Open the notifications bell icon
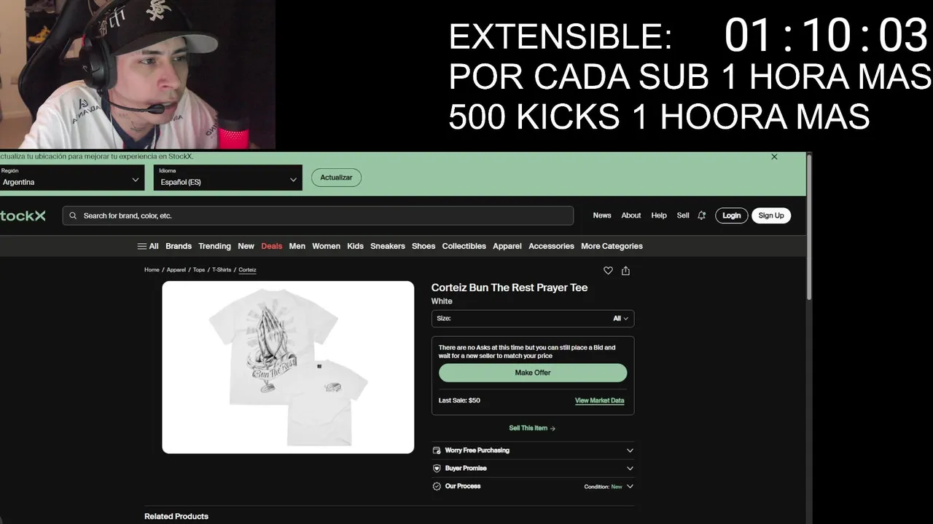This screenshot has height=524, width=933. 701,215
